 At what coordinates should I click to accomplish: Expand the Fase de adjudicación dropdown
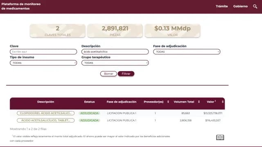(187, 52)
